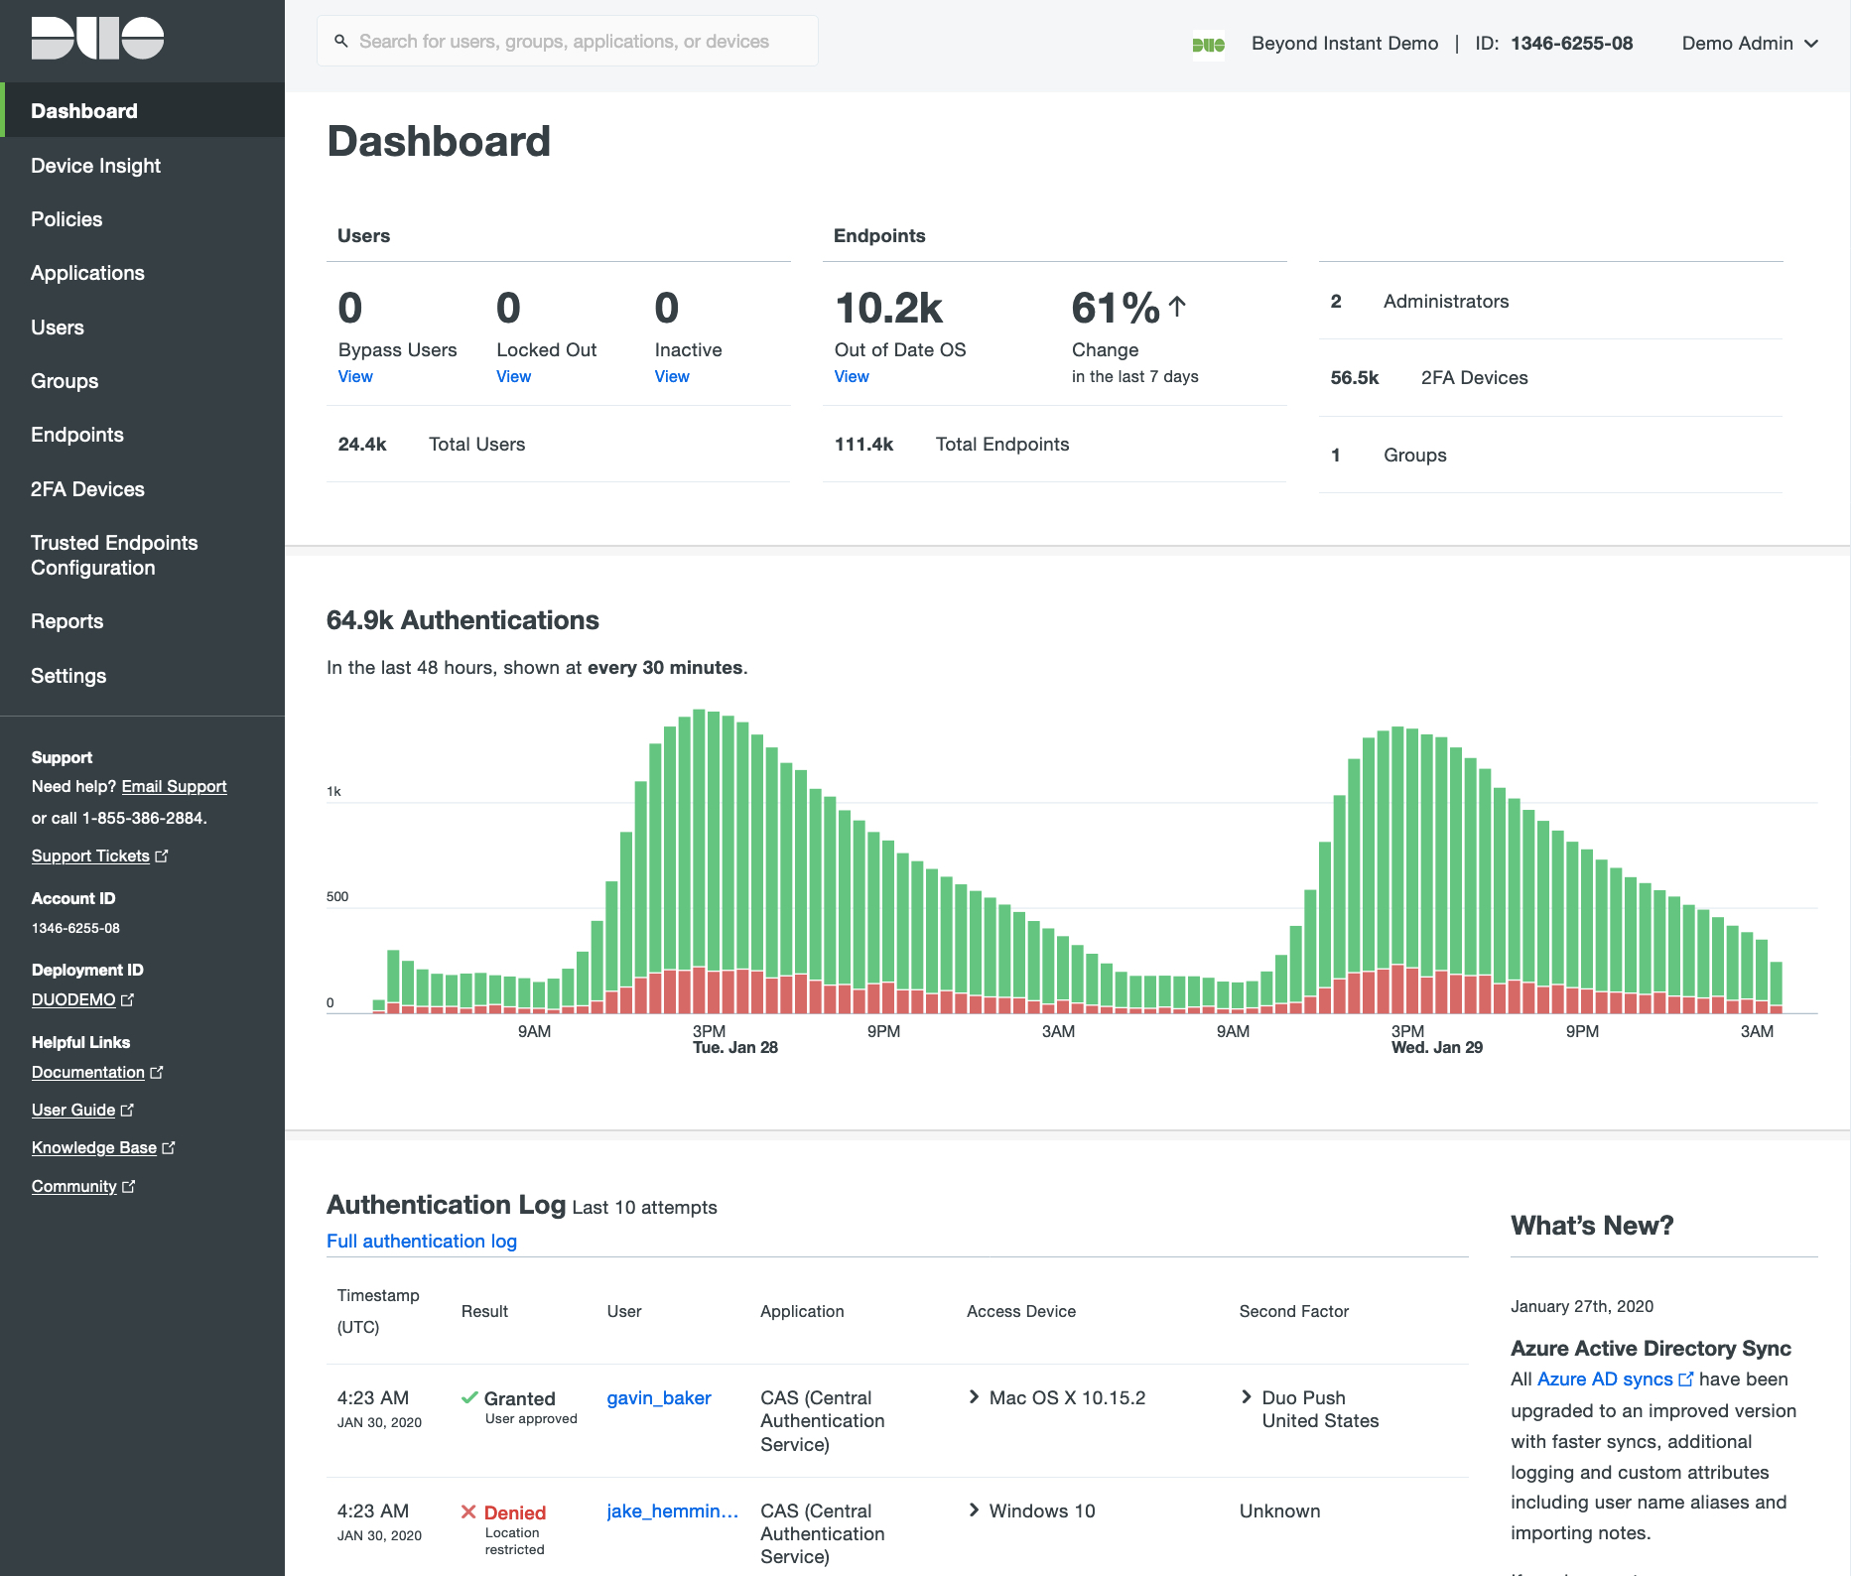The image size is (1852, 1576).
Task: Click the green Granted checkmark icon
Action: tap(469, 1397)
